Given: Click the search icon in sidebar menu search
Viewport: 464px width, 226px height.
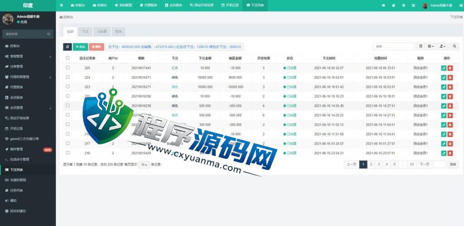Looking at the screenshot, I should click(x=48, y=34).
